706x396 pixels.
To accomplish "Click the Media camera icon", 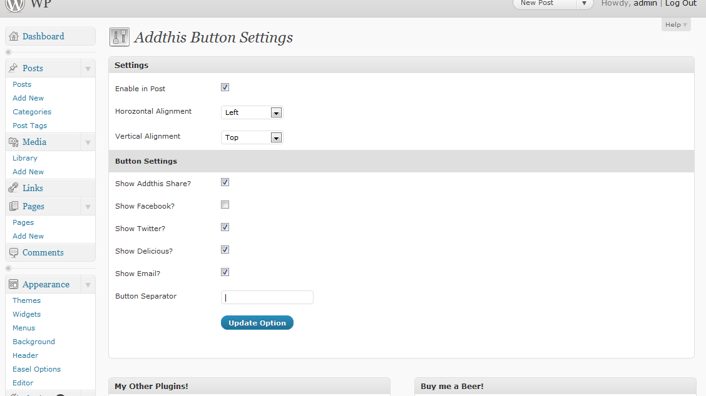I will (14, 142).
